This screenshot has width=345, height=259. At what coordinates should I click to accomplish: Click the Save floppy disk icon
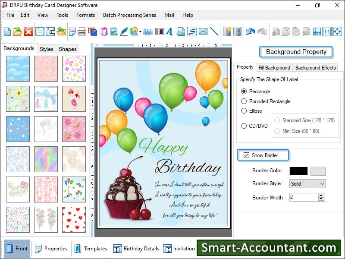40,32
